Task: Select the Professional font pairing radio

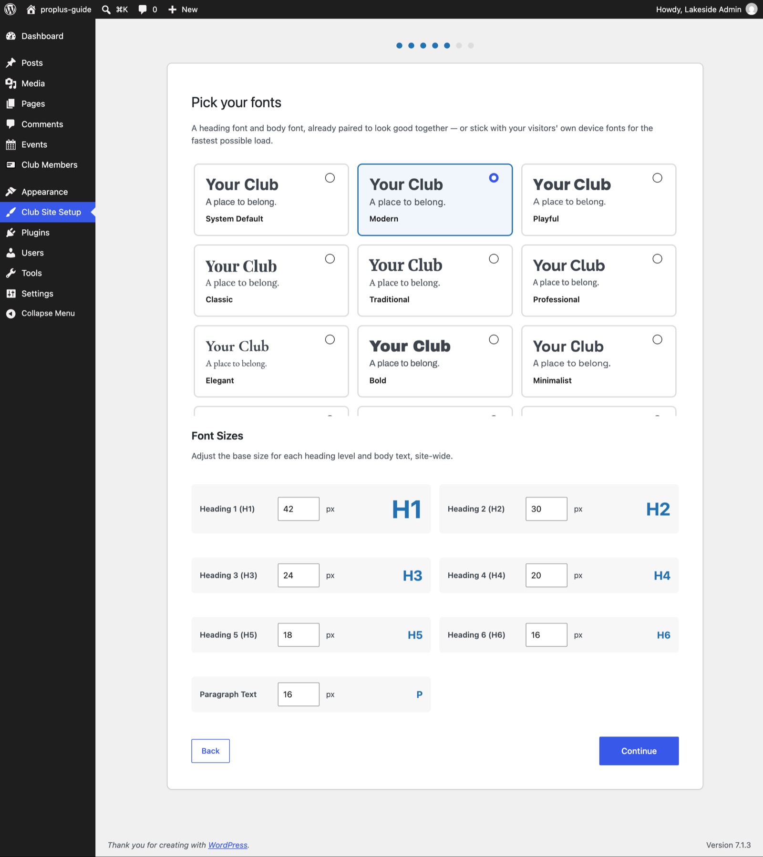Action: pyautogui.click(x=657, y=259)
